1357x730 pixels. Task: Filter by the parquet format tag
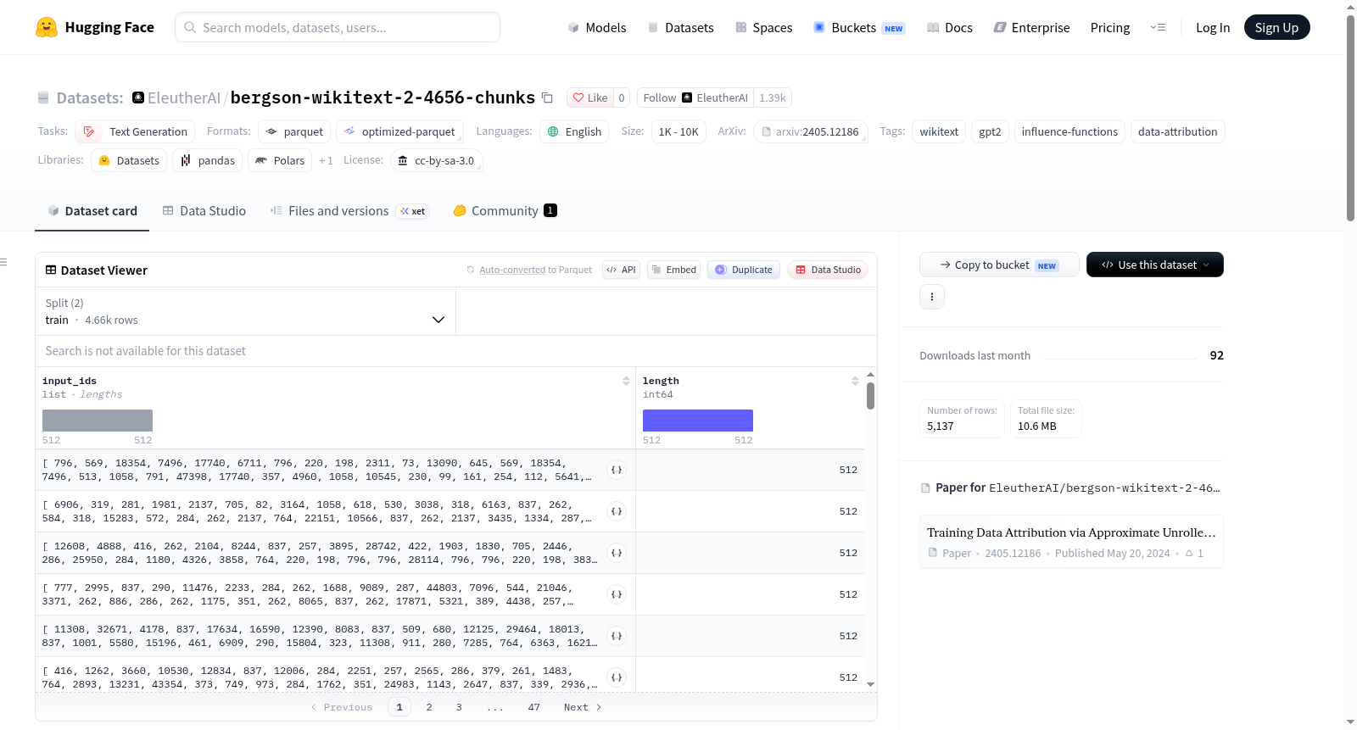pyautogui.click(x=294, y=131)
